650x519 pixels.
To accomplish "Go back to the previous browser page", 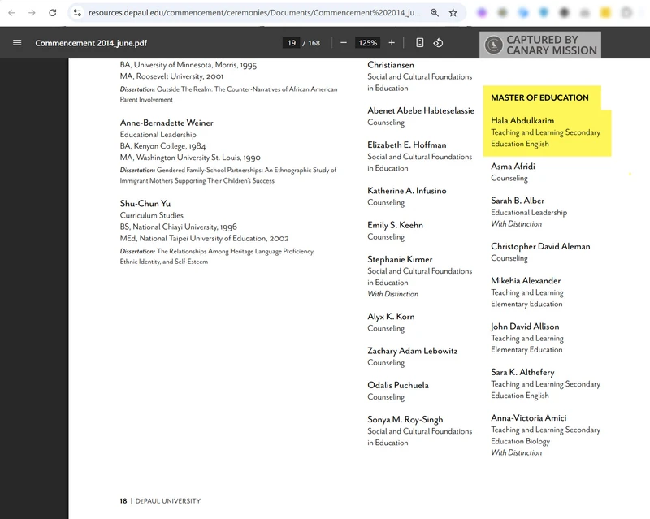I will (11, 13).
